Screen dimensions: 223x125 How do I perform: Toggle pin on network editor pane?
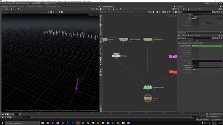(174, 9)
